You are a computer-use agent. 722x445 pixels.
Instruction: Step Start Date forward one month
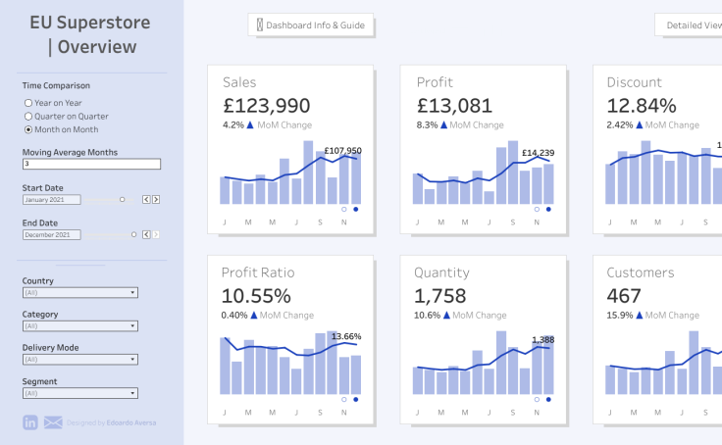tap(156, 199)
